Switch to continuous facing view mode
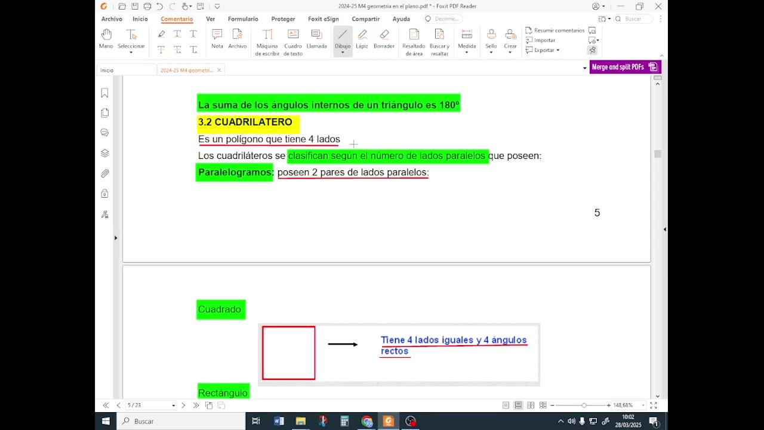Viewport: 764px width, 430px height. [543, 406]
